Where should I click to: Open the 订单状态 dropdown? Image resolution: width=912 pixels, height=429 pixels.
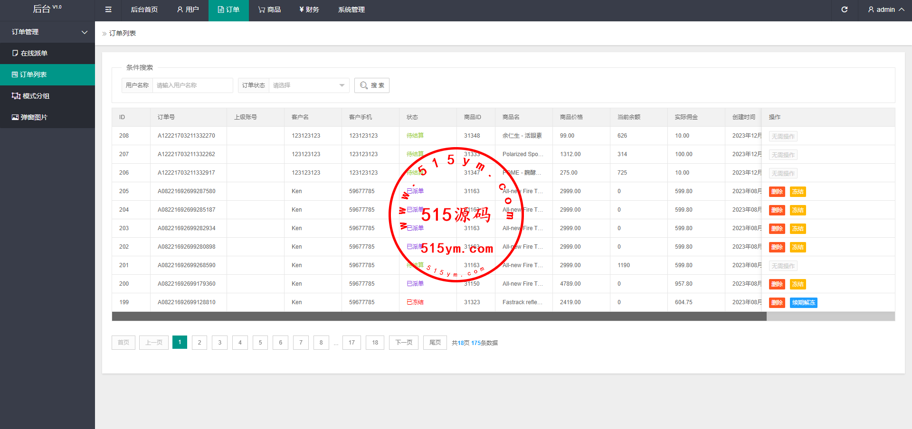(x=309, y=85)
